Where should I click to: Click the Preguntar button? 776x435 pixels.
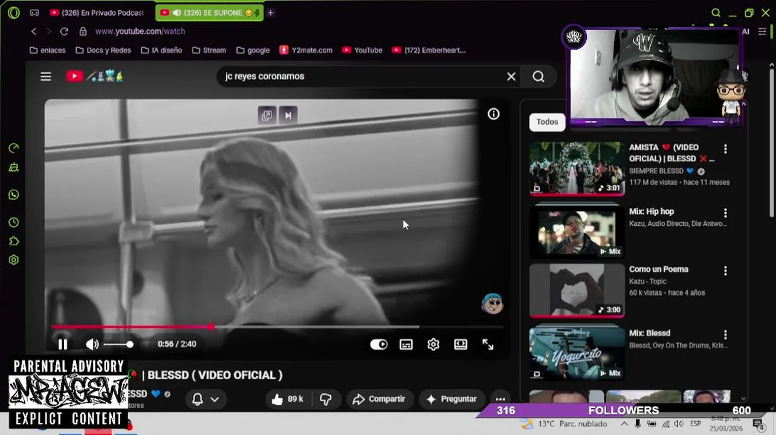point(451,399)
